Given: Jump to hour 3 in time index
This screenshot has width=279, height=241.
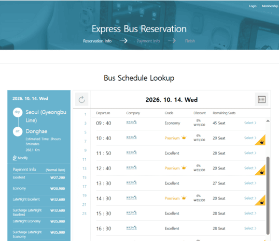Looking at the screenshot, I should pyautogui.click(x=86, y=123).
